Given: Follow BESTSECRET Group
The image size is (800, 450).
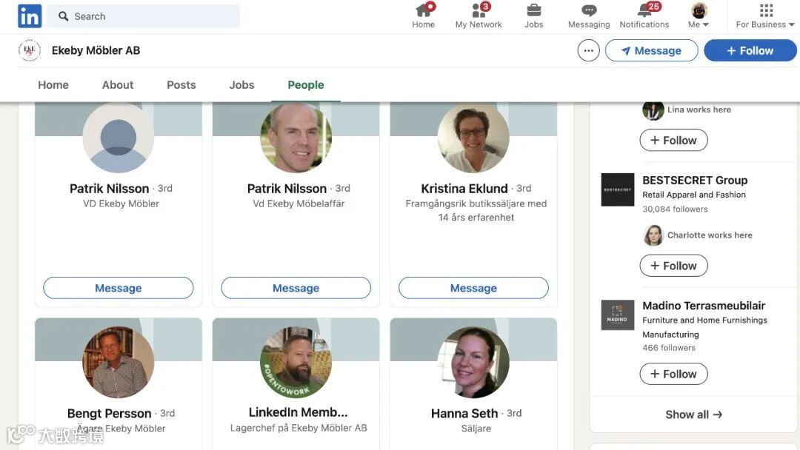Looking at the screenshot, I should click(673, 266).
